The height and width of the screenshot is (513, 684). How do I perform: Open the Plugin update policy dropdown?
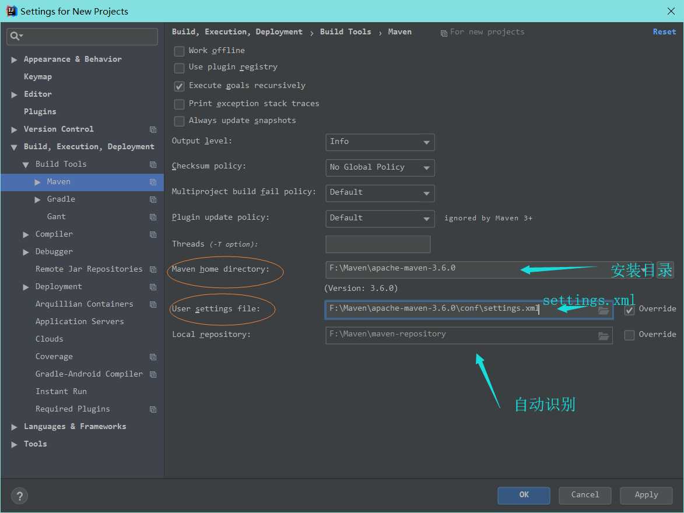[x=380, y=219]
